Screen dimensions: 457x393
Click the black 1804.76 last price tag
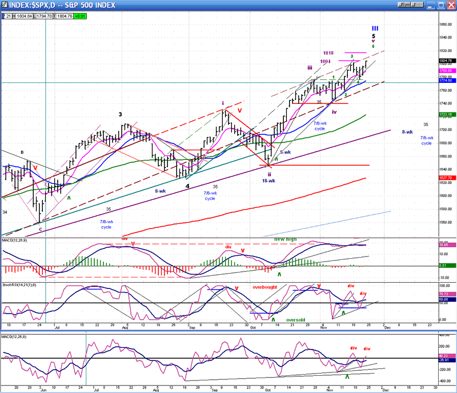pyautogui.click(x=447, y=61)
